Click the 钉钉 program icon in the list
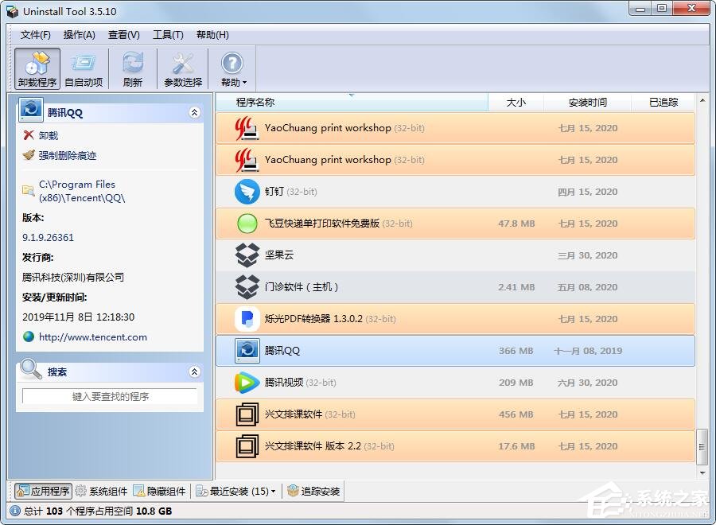 (x=247, y=192)
